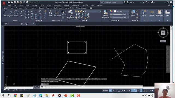Image resolution: width=175 pixels, height=98 pixels.
Task: Click Sign In button
Action: (130, 2)
